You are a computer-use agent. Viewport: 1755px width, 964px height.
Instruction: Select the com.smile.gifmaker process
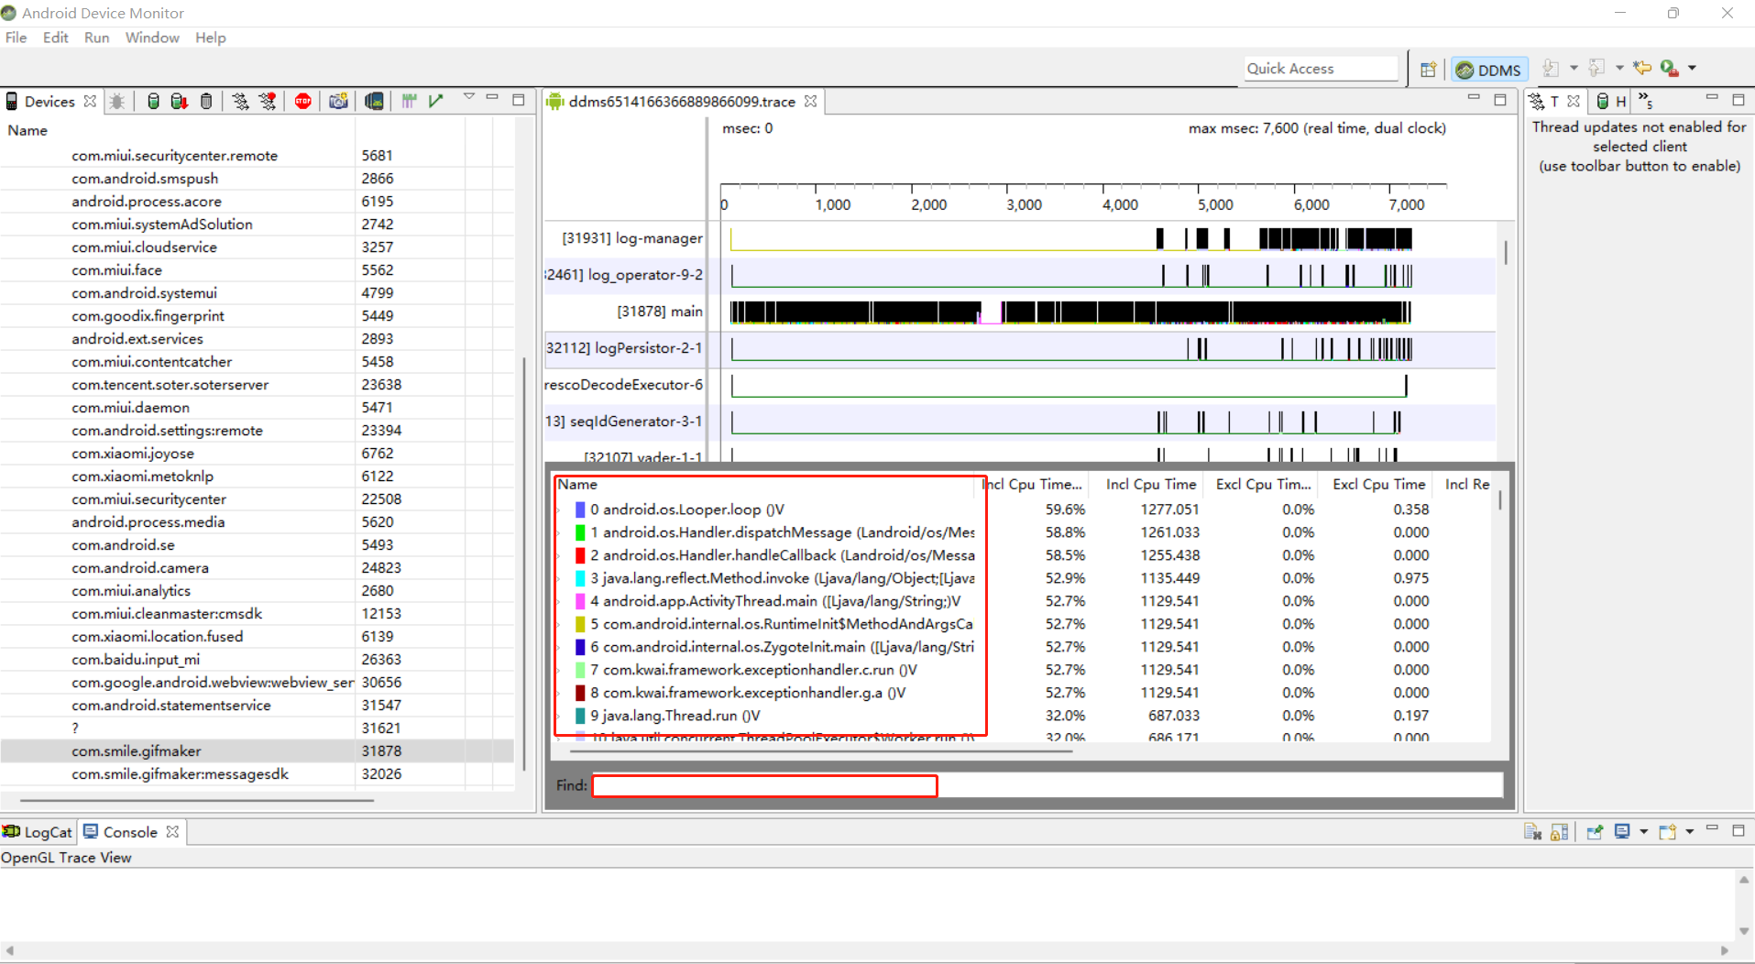(257, 750)
